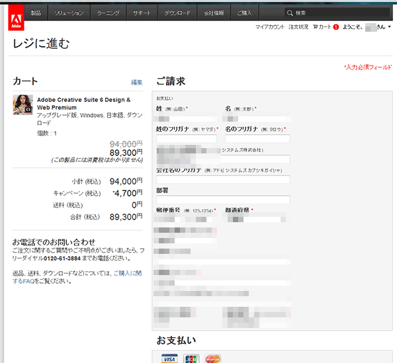Open the 注文状況 link
The image size is (397, 363).
tap(298, 27)
